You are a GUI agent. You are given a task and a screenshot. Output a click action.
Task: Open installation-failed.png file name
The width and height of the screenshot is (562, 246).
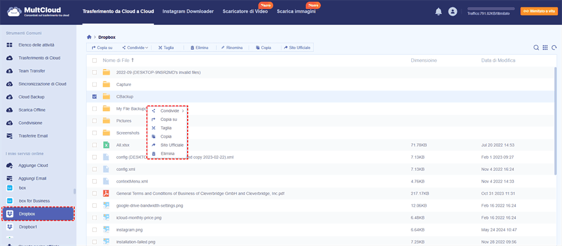[135, 242]
